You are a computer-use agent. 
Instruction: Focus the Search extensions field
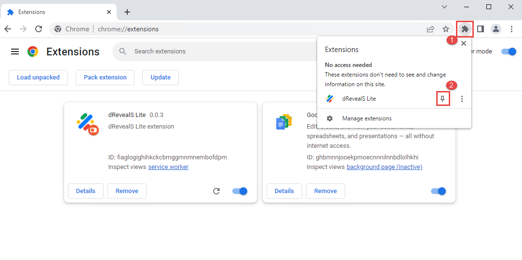pyautogui.click(x=217, y=52)
